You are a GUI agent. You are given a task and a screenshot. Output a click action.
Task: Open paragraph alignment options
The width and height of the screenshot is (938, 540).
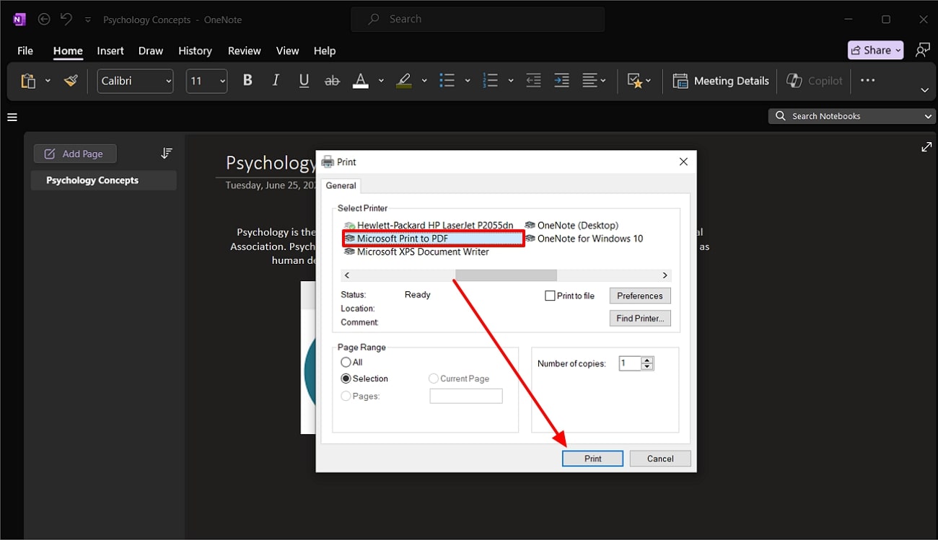click(594, 81)
